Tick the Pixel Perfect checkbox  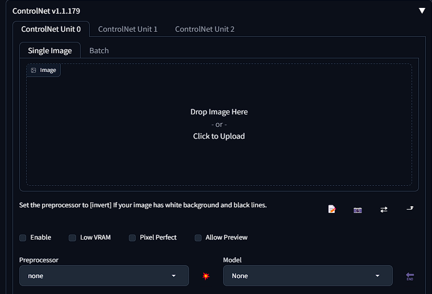click(x=132, y=237)
